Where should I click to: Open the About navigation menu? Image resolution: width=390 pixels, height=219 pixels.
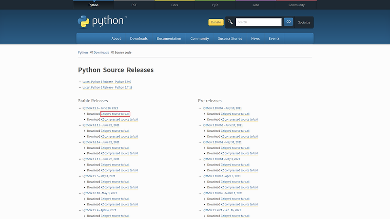[x=116, y=38]
